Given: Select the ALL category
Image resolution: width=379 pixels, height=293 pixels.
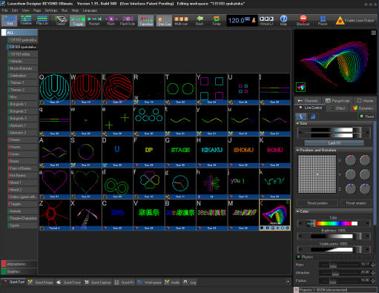Looking at the screenshot, I should click(x=20, y=33).
